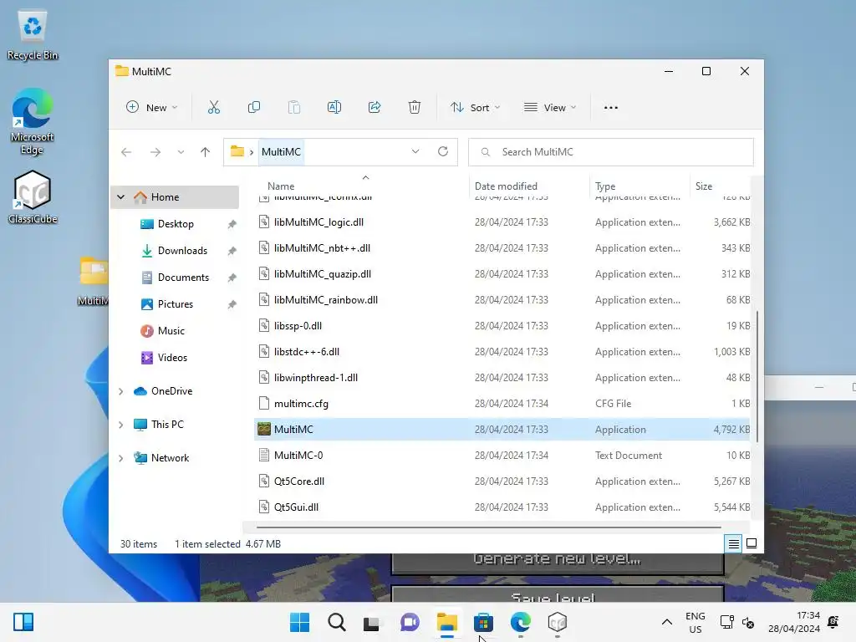Image resolution: width=856 pixels, height=642 pixels.
Task: Click ClassiCube taskbar icon
Action: pyautogui.click(x=558, y=622)
